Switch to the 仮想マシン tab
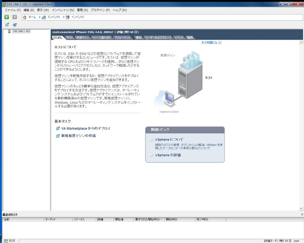This screenshot has height=243, width=304. (x=82, y=38)
